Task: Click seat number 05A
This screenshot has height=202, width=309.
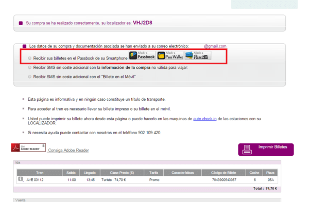Action: [271, 180]
